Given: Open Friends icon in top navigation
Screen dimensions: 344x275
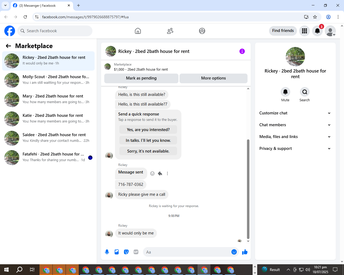Looking at the screenshot, I should pyautogui.click(x=170, y=31).
